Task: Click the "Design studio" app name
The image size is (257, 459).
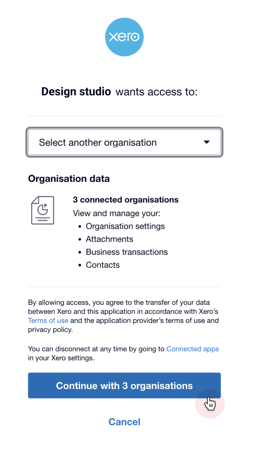Action: (76, 92)
